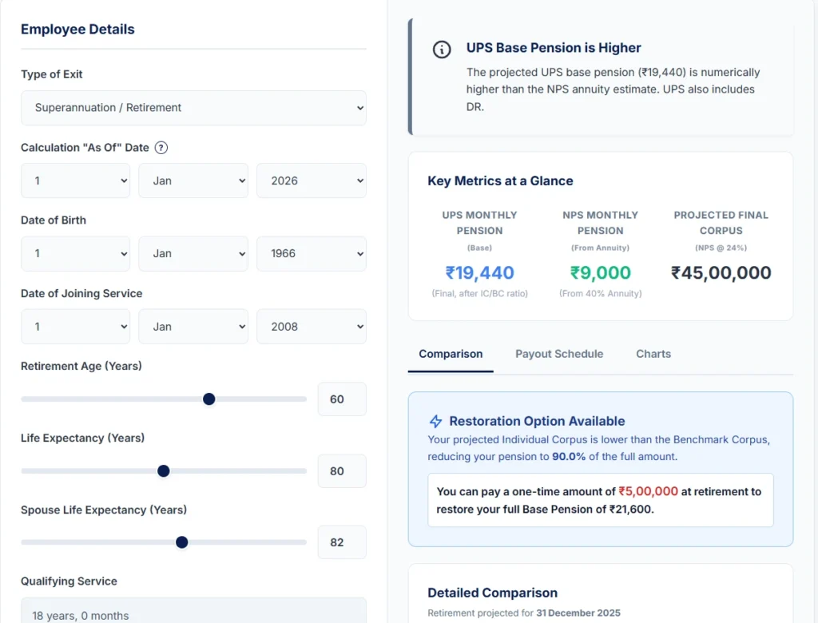Click the lightning icon next to Restoration Option

436,421
